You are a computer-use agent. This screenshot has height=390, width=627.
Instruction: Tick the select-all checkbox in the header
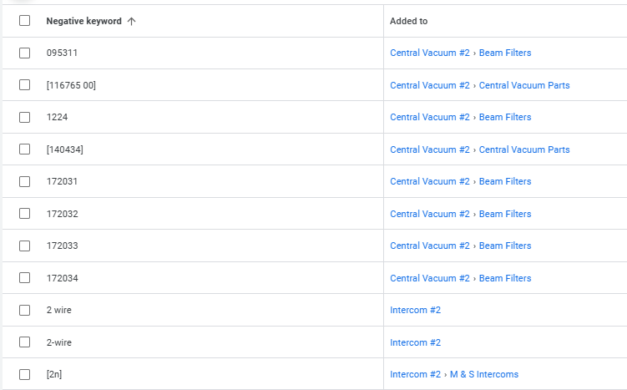[24, 21]
